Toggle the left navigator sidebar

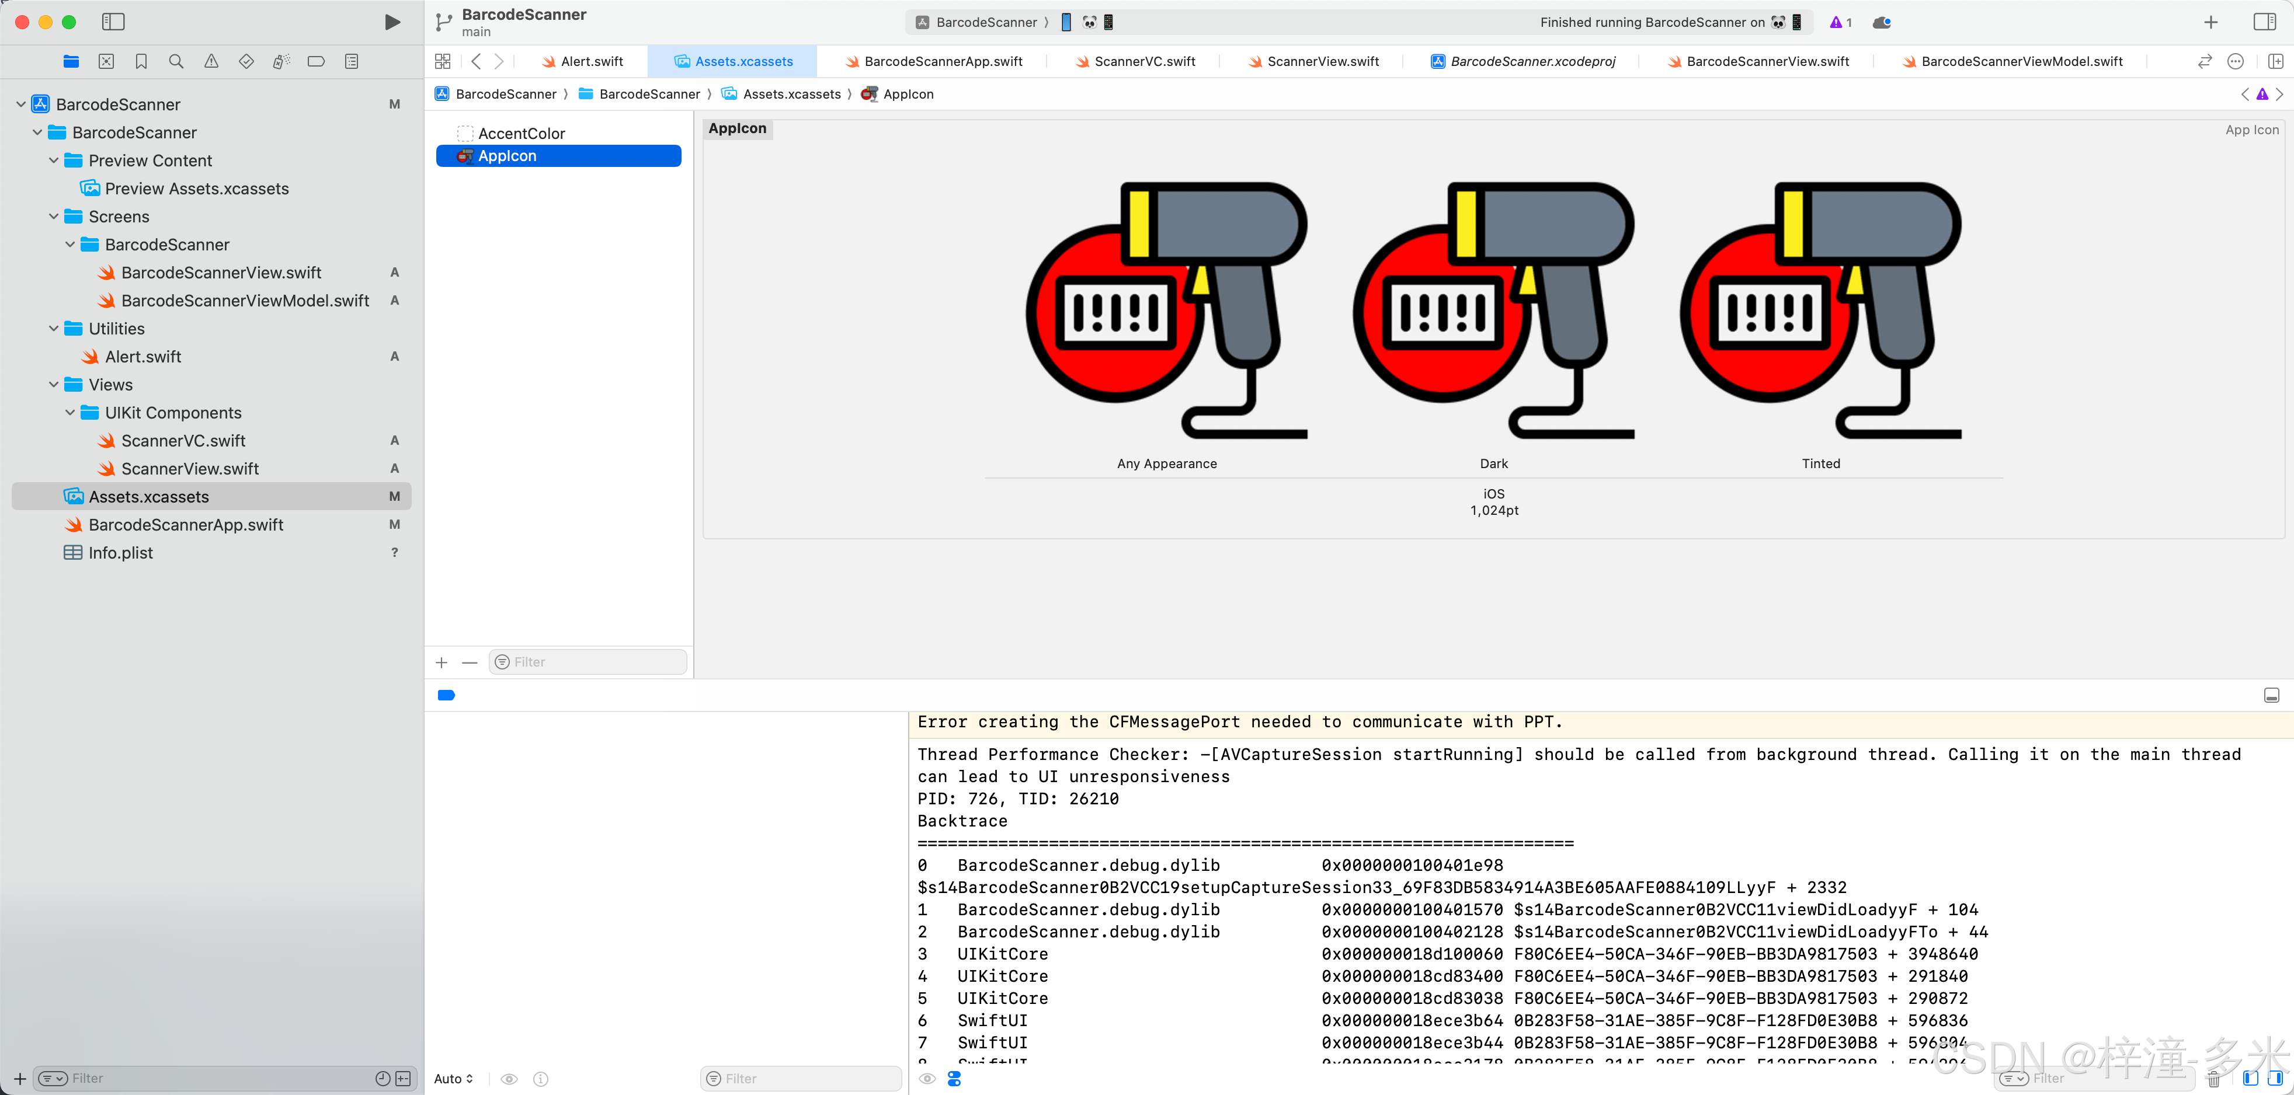(x=113, y=22)
